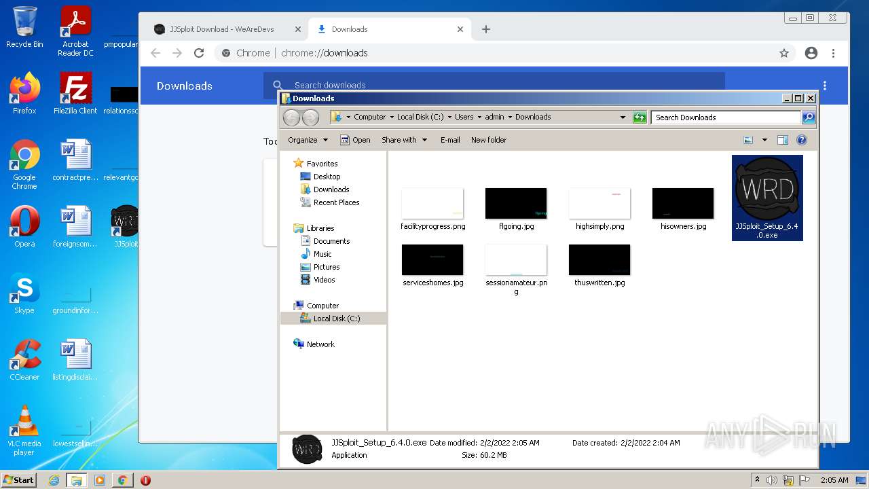
Task: Click Computer breadcrumb in address bar
Action: 369,117
